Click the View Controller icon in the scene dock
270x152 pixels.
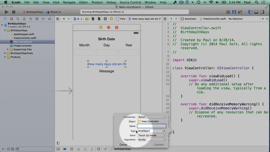pyautogui.click(x=101, y=27)
